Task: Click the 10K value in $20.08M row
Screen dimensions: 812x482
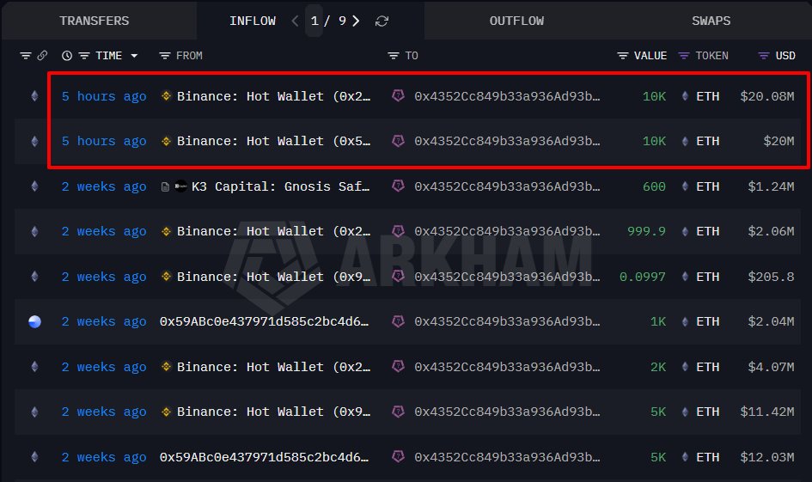Action: click(654, 96)
